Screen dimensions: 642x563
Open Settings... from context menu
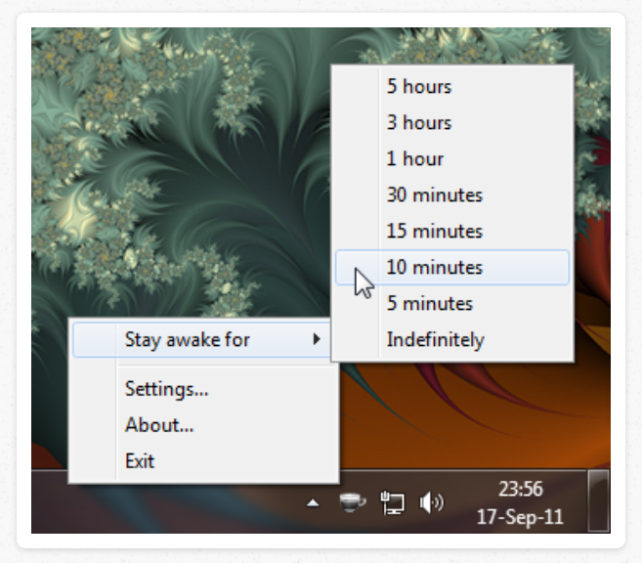[x=205, y=389]
